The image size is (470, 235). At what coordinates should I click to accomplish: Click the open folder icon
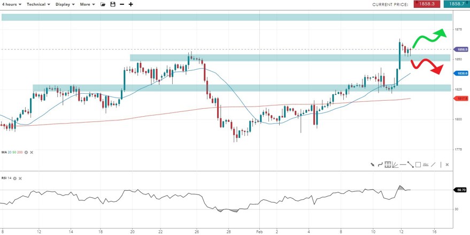(103, 4)
